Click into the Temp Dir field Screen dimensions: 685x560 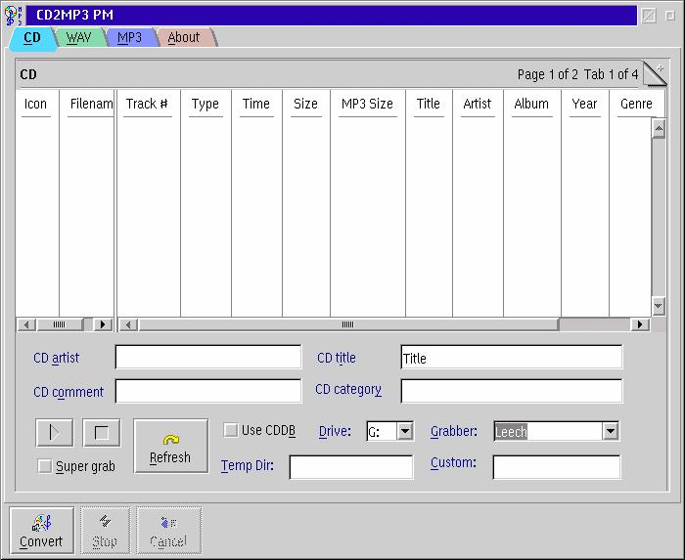[351, 467]
